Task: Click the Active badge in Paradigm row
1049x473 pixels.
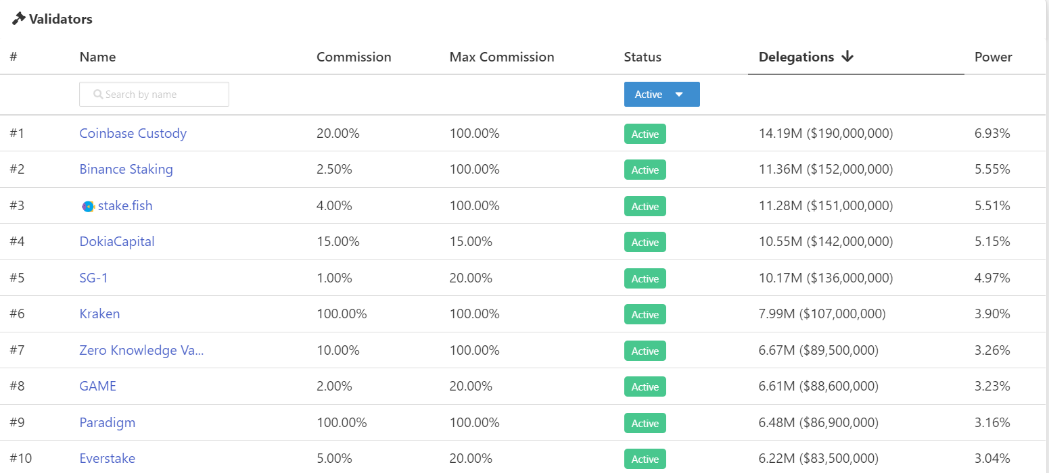Action: [x=645, y=423]
